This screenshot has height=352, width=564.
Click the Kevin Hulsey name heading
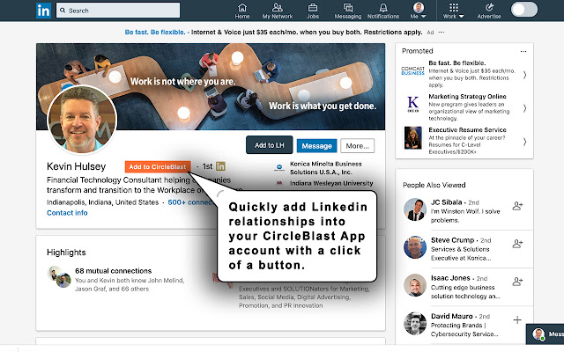(x=77, y=166)
